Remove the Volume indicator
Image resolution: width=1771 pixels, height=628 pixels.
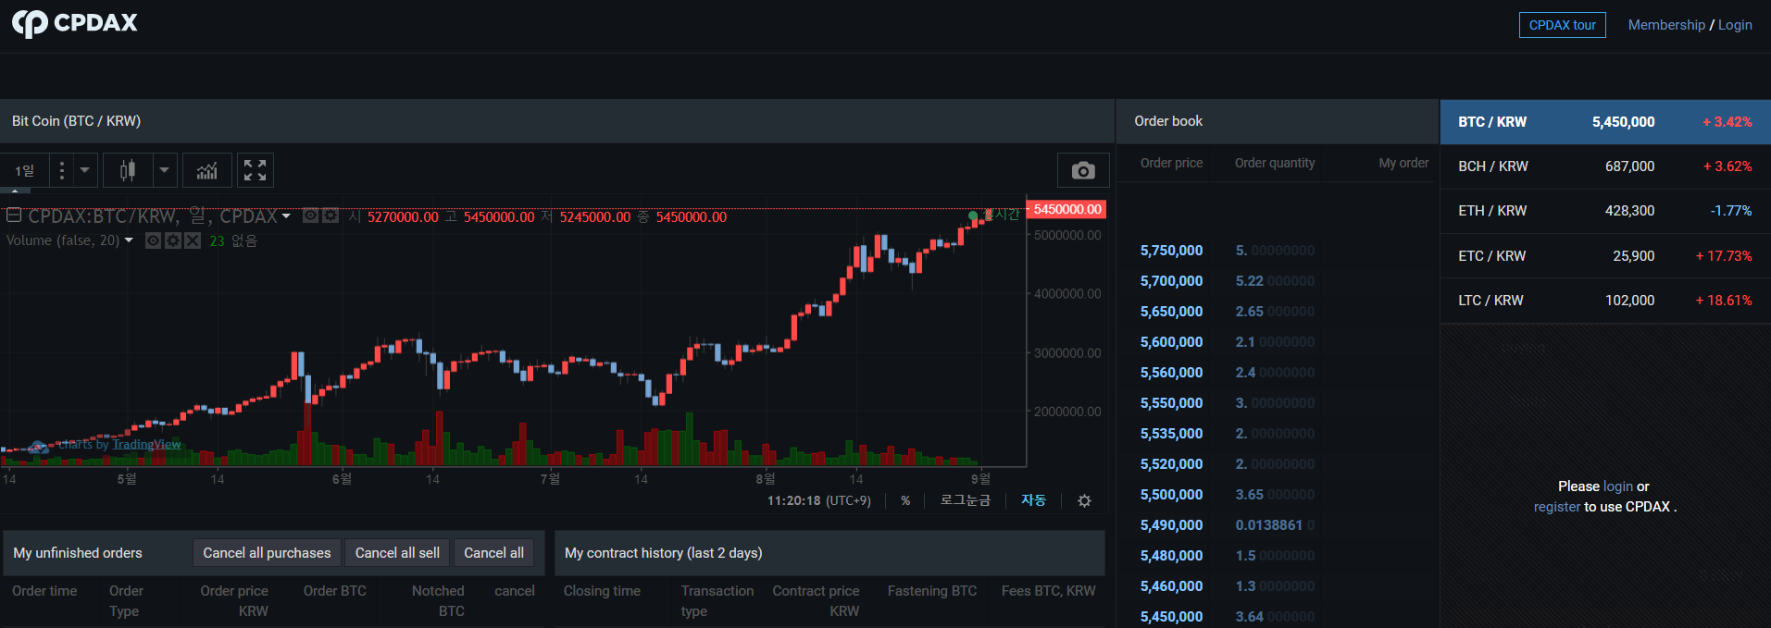(192, 240)
